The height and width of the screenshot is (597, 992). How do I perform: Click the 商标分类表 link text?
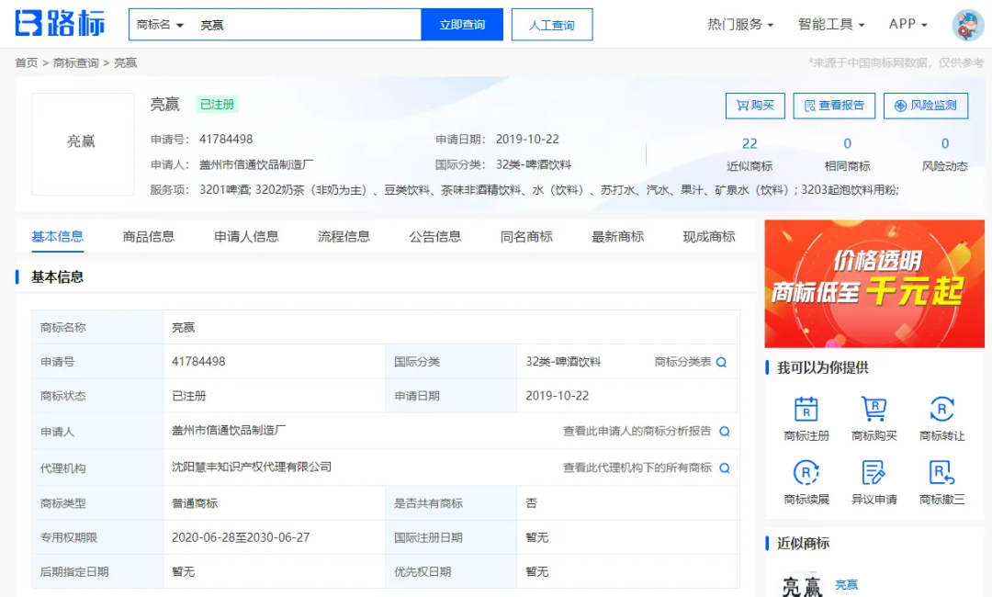pyautogui.click(x=682, y=362)
